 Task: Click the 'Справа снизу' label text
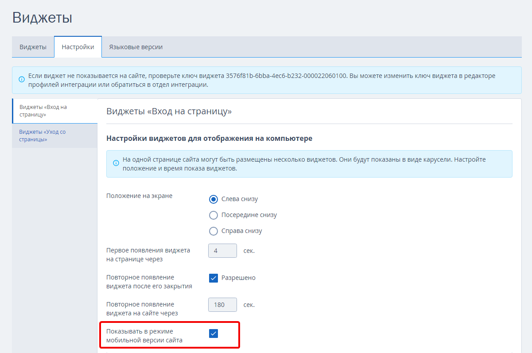(242, 231)
